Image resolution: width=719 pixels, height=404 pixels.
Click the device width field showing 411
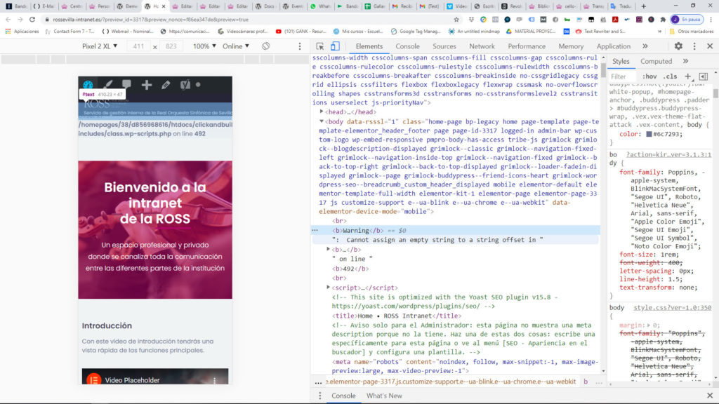(x=138, y=46)
